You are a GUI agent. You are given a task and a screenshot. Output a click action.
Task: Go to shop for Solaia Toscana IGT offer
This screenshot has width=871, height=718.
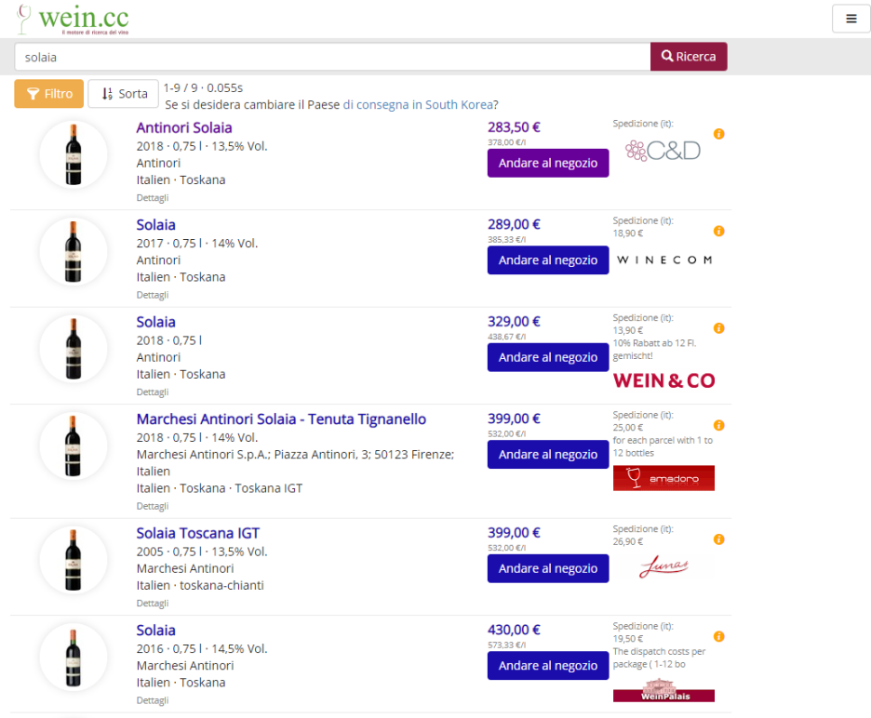tap(548, 568)
